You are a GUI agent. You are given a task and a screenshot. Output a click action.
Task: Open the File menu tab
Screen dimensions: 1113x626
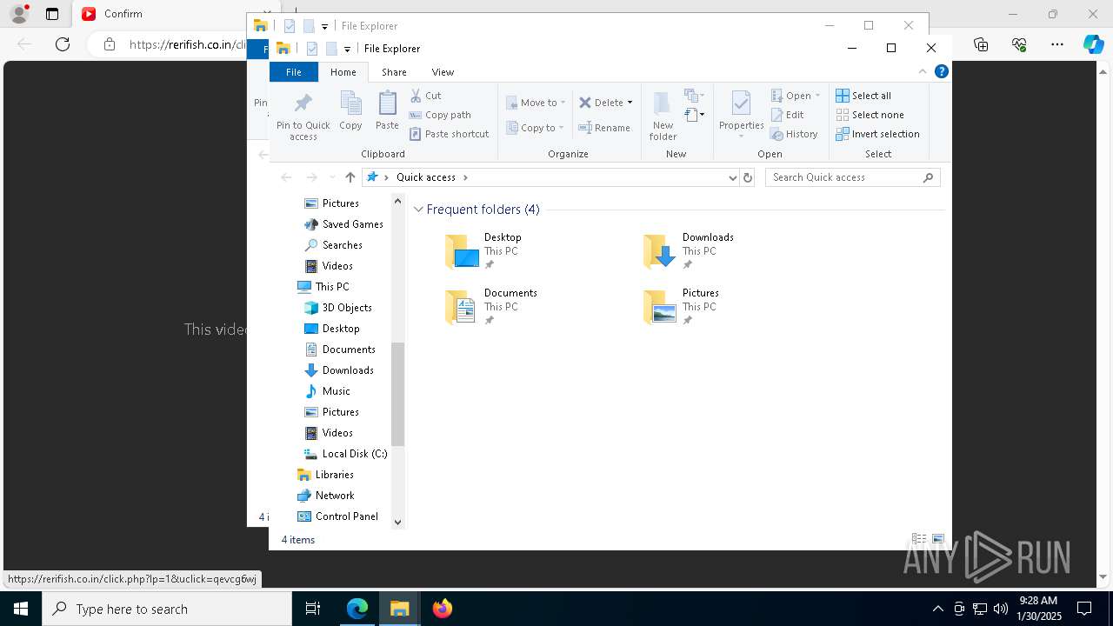[x=294, y=72]
